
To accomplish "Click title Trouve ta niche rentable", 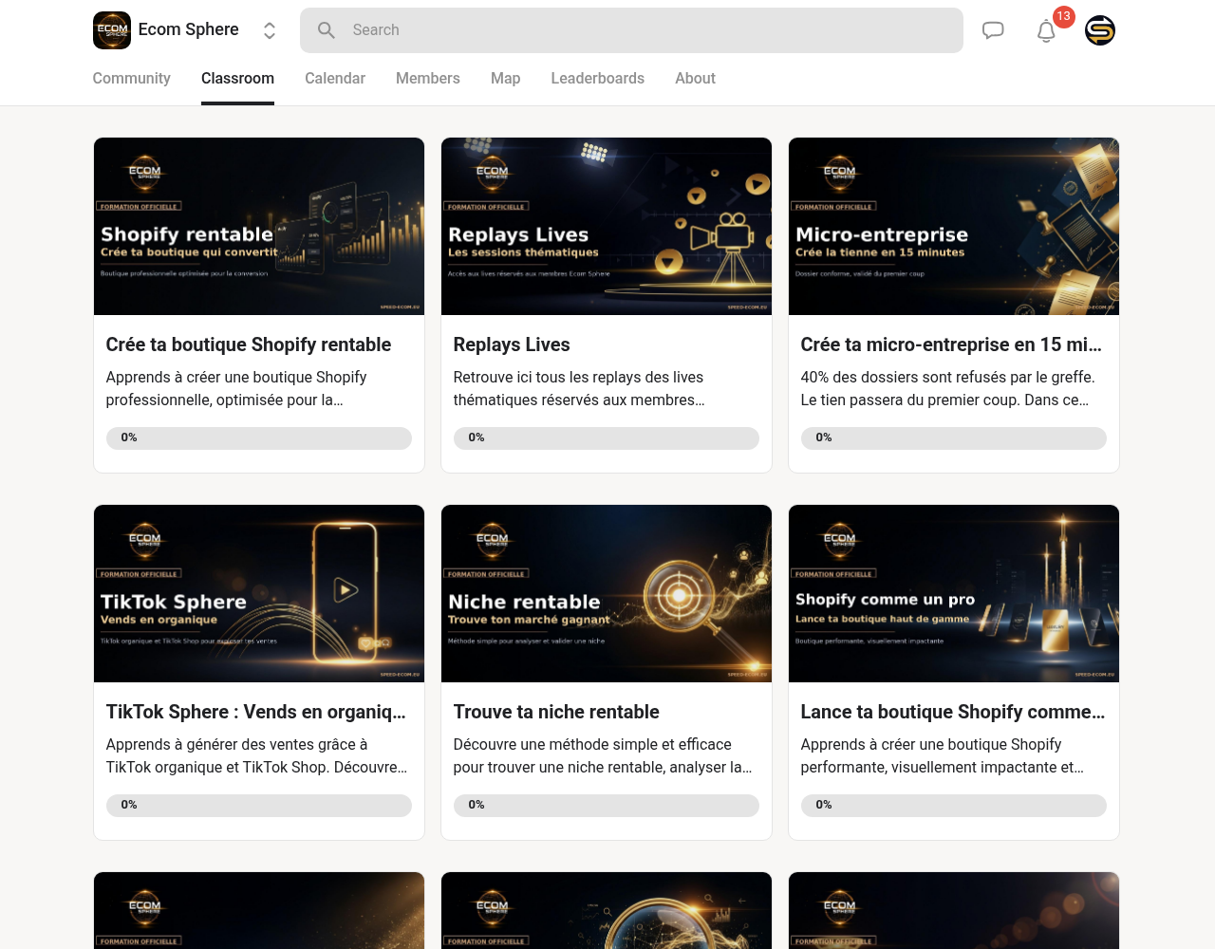I will click(x=556, y=712).
